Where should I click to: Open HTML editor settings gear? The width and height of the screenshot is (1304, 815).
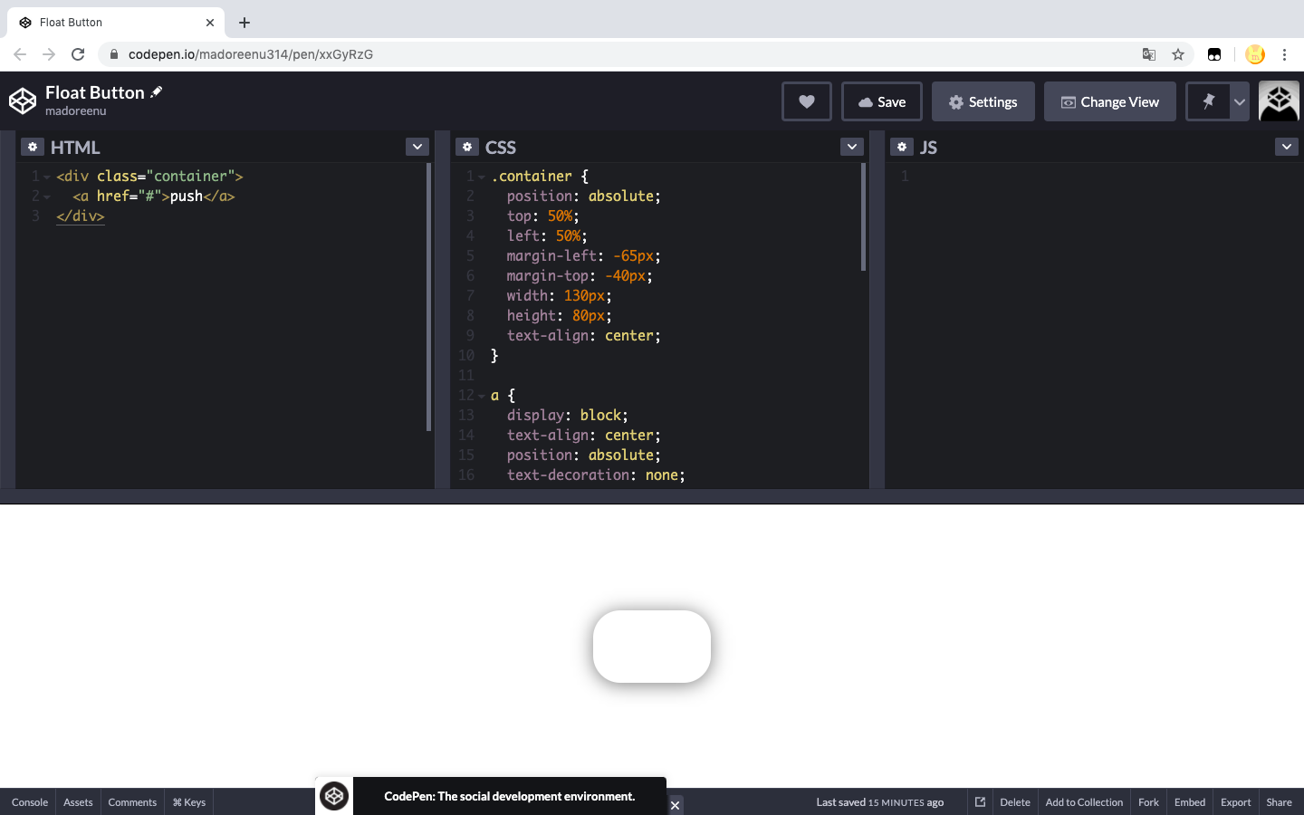click(x=33, y=147)
